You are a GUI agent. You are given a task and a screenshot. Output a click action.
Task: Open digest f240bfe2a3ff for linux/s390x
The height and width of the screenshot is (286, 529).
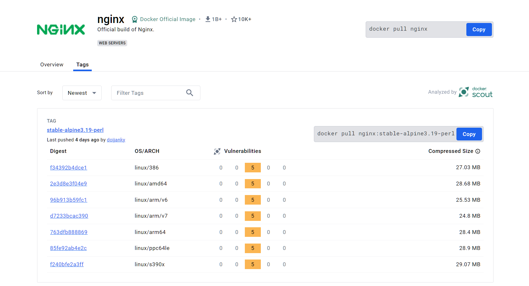(67, 264)
